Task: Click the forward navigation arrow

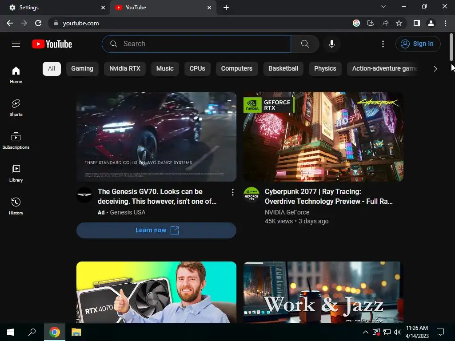Action: [x=24, y=23]
